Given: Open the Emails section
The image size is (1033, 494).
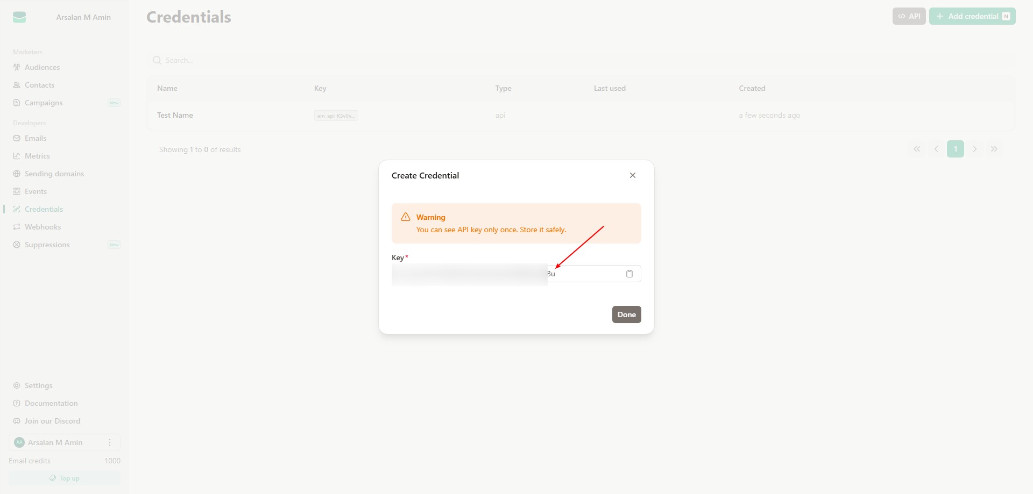Looking at the screenshot, I should [36, 138].
